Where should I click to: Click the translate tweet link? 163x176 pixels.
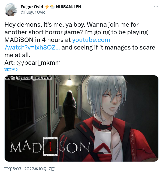point(11,70)
